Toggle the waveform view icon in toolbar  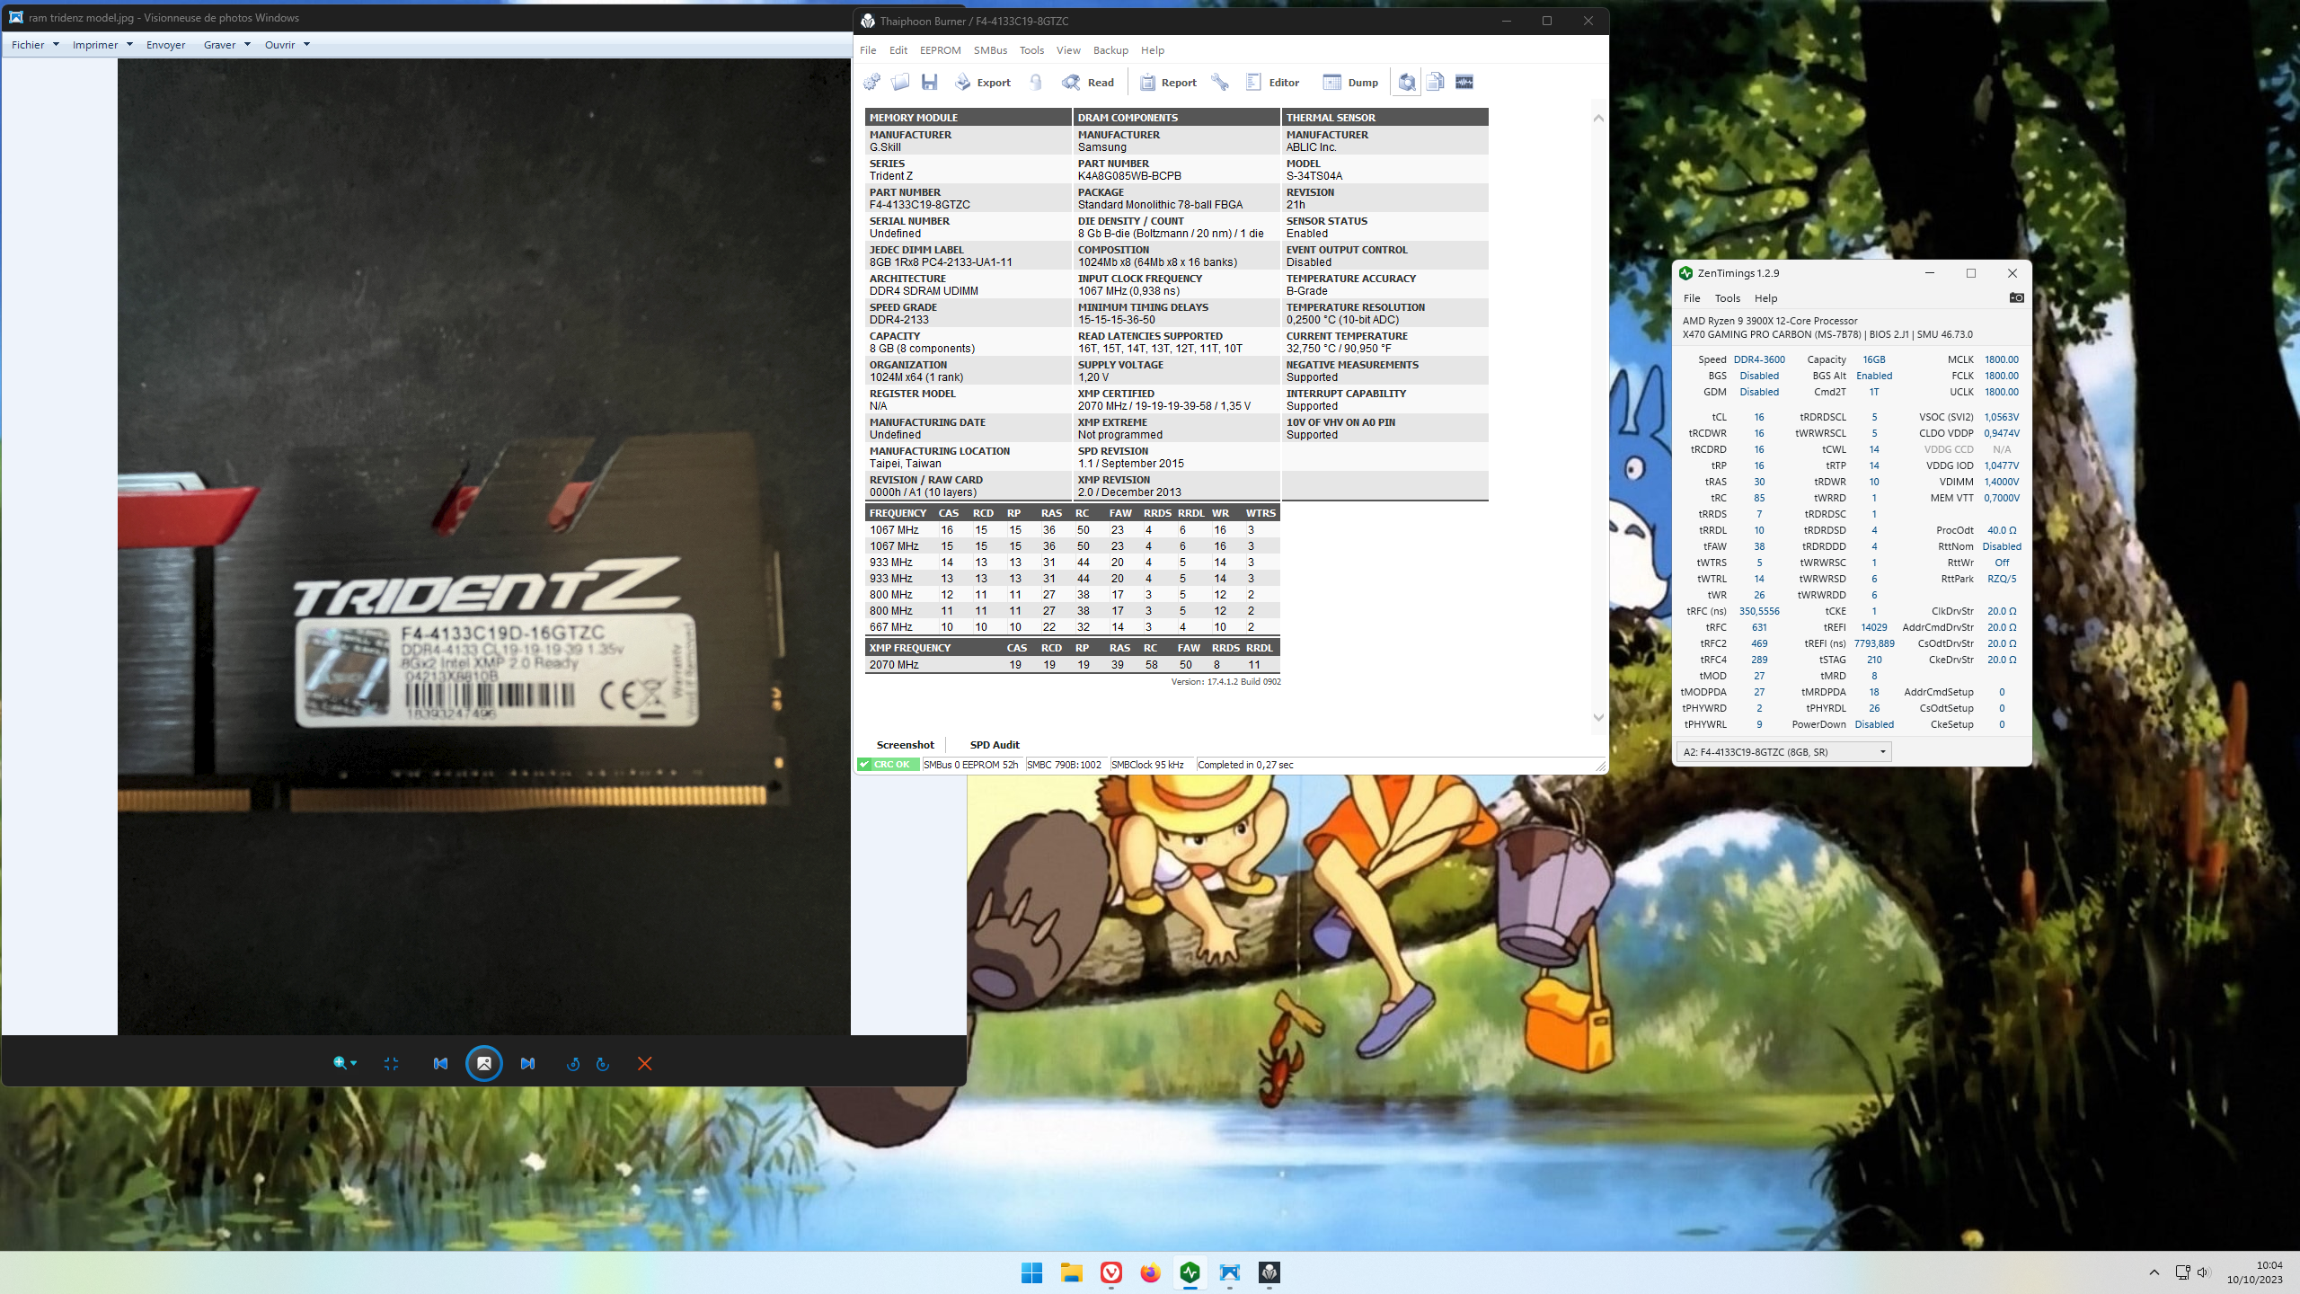(1464, 83)
